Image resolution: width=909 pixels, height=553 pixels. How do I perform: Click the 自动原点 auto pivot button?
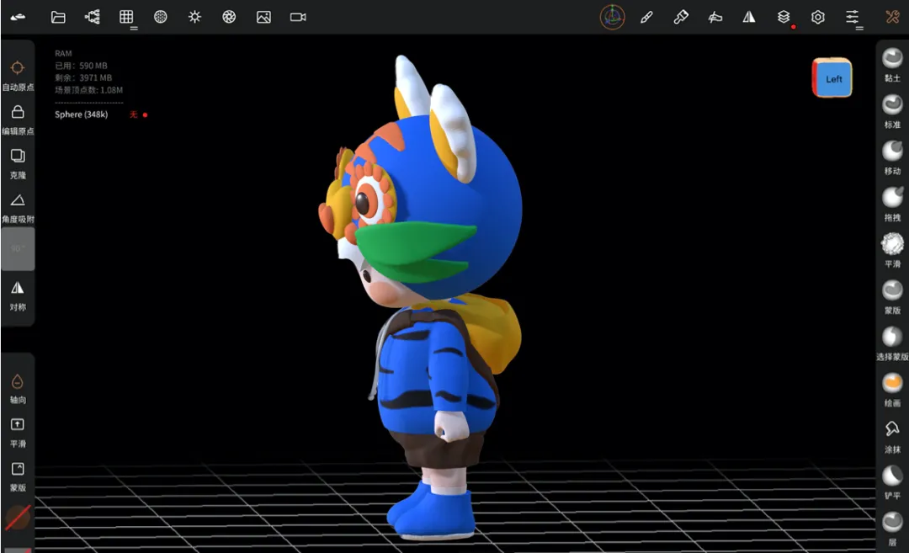point(18,76)
